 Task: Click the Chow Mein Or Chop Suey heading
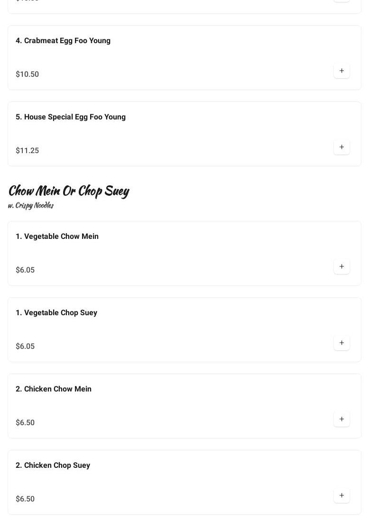pyautogui.click(x=69, y=191)
